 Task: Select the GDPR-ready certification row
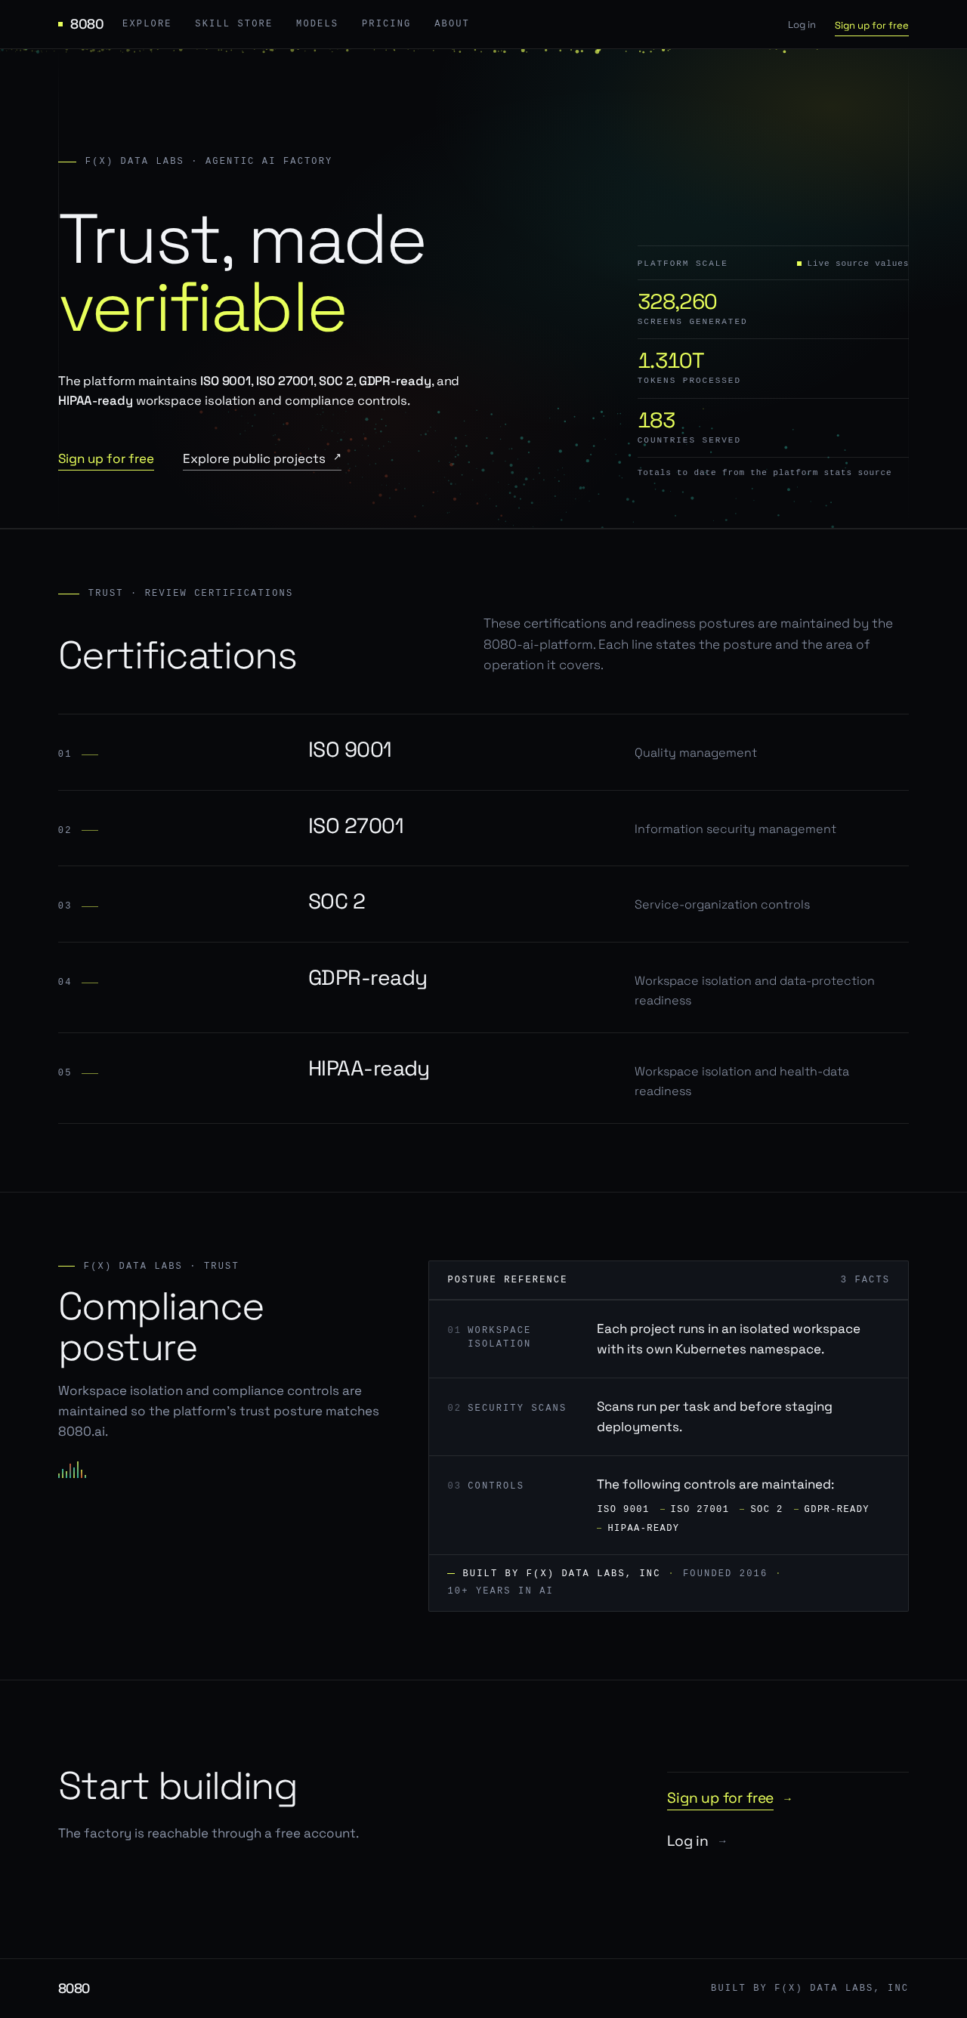(483, 987)
